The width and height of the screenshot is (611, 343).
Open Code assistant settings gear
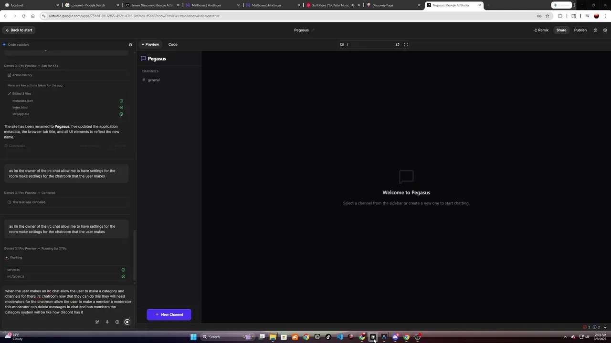[x=130, y=45]
